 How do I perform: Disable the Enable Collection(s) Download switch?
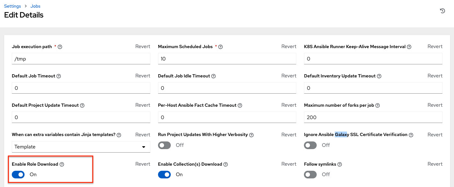pyautogui.click(x=164, y=175)
